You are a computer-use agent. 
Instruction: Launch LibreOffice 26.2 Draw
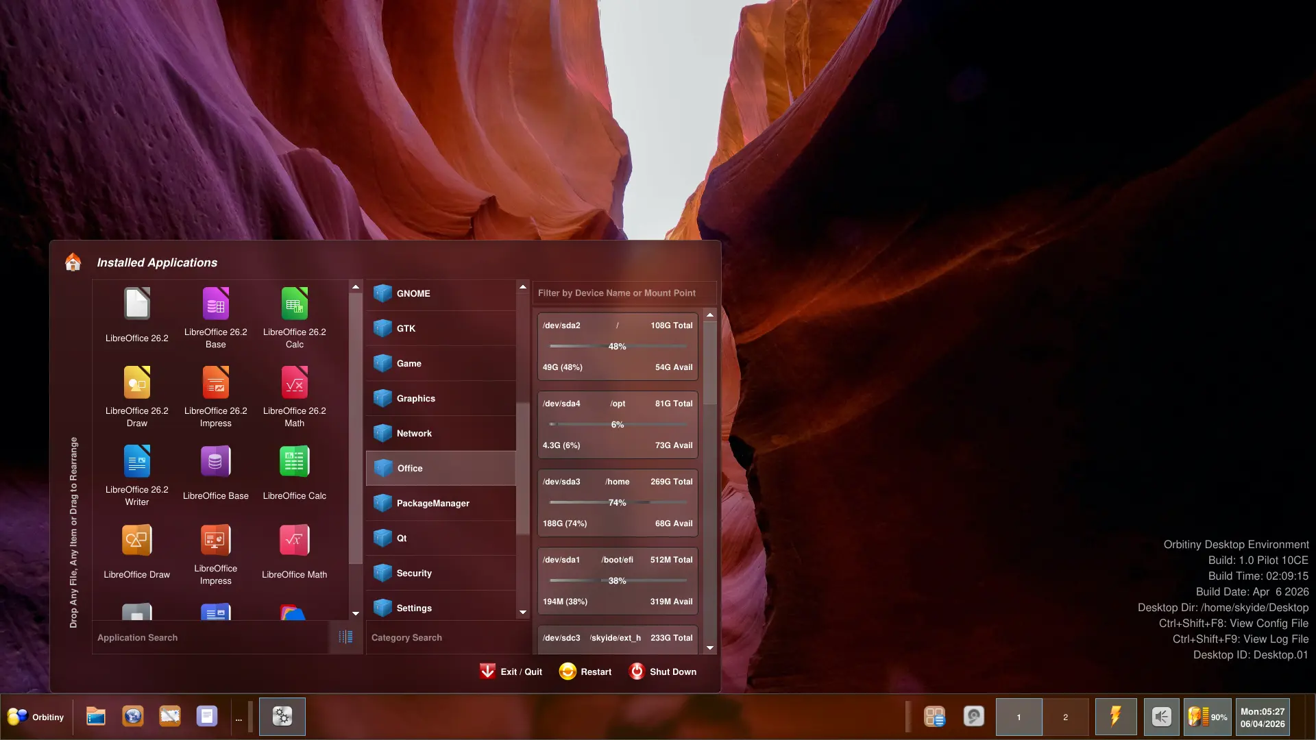136,384
